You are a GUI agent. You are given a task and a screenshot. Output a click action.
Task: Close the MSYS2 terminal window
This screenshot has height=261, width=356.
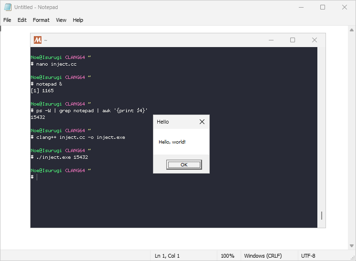[315, 40]
